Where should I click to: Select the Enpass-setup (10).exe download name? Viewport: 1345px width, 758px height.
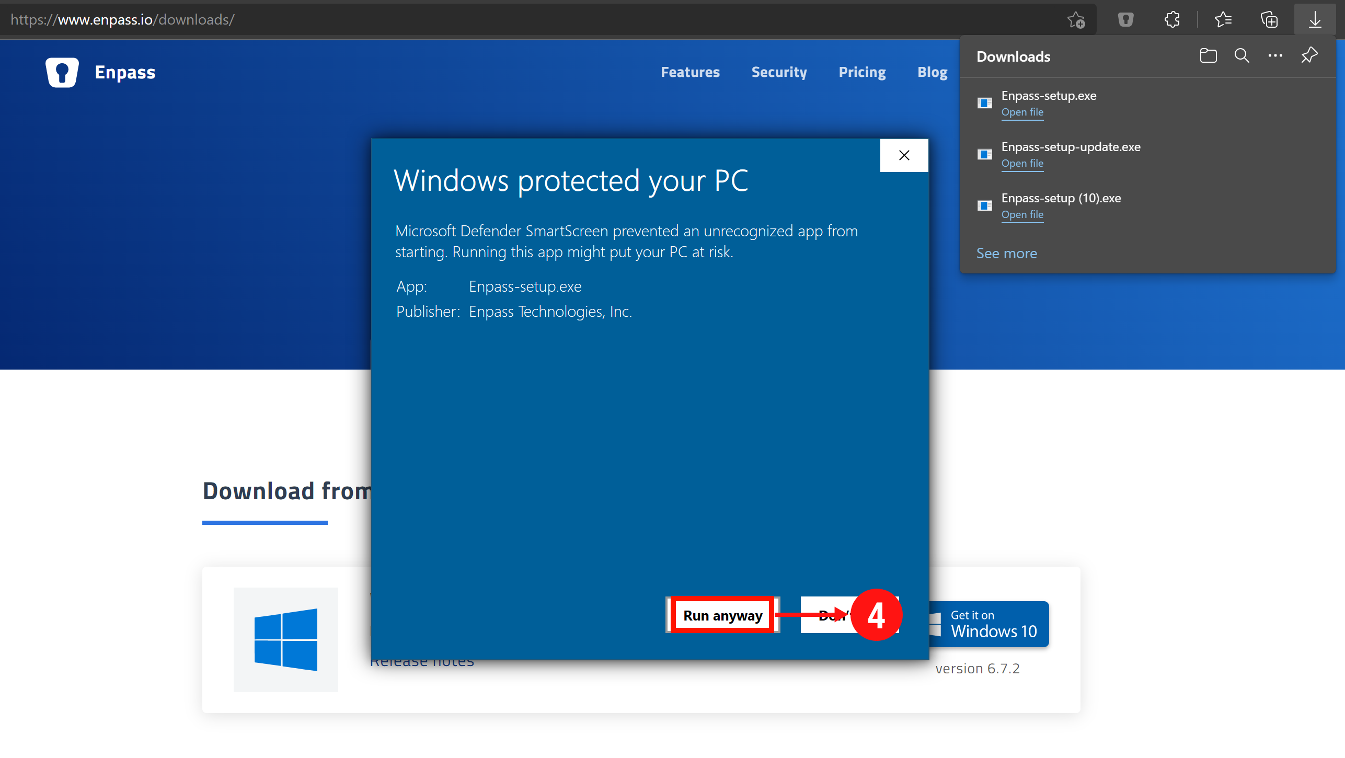1061,198
